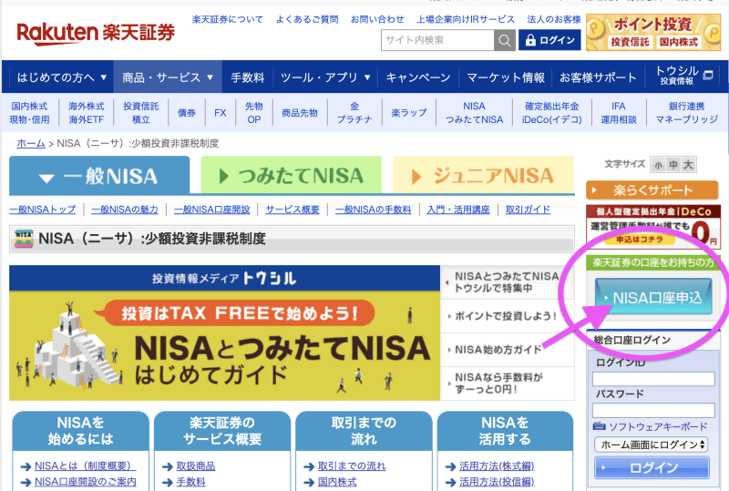
Task: Select 楽ラップ submenu item
Action: (408, 113)
